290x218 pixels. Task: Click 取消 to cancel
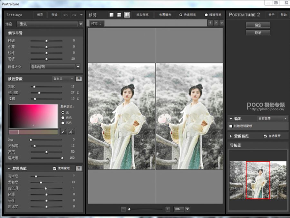pyautogui.click(x=258, y=33)
